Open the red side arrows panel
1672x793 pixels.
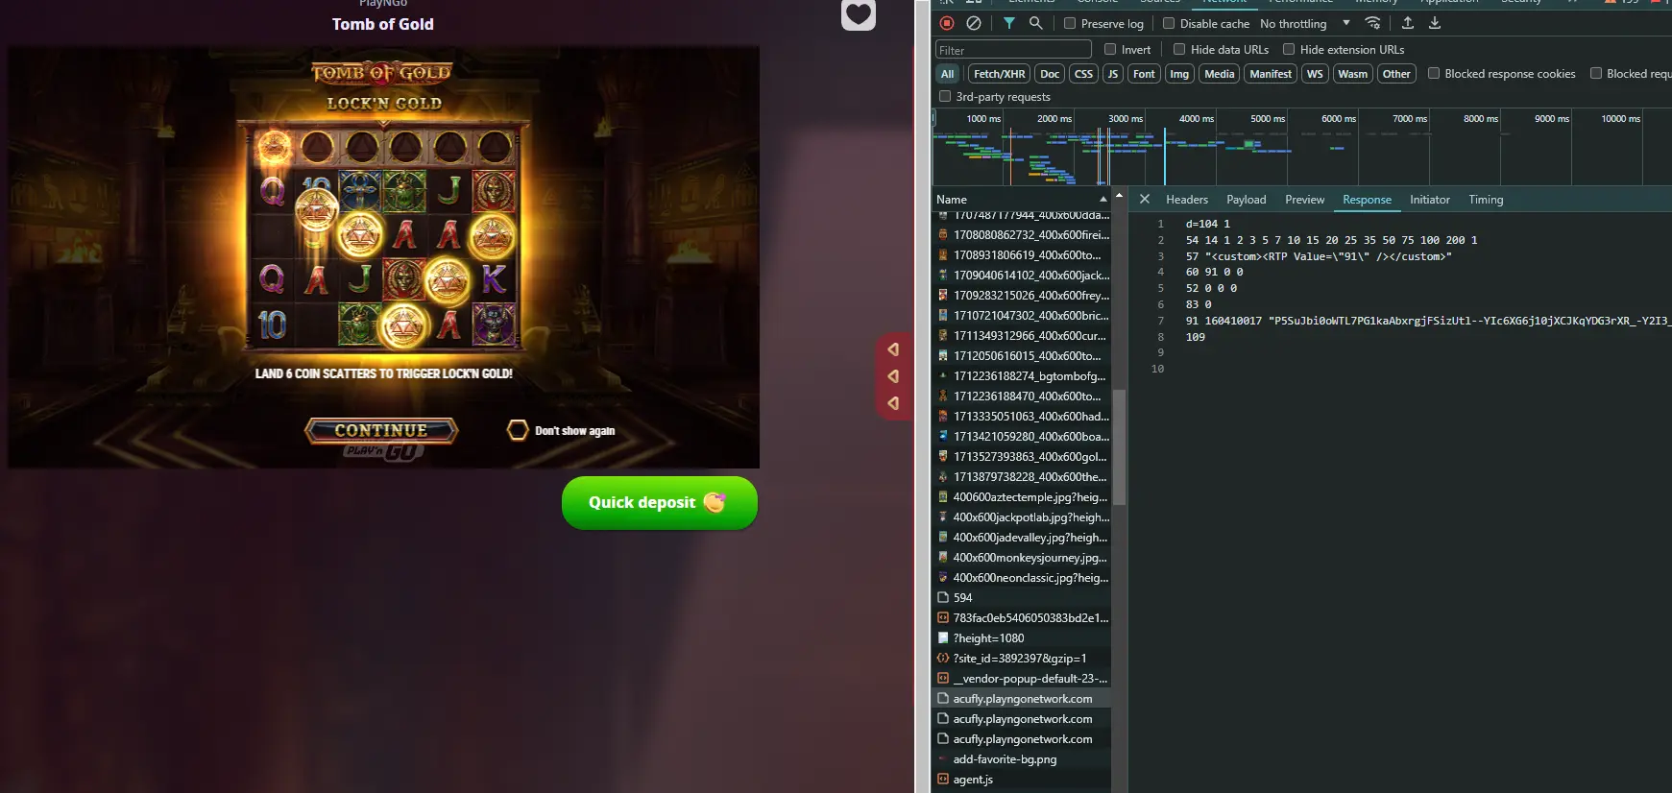(893, 376)
